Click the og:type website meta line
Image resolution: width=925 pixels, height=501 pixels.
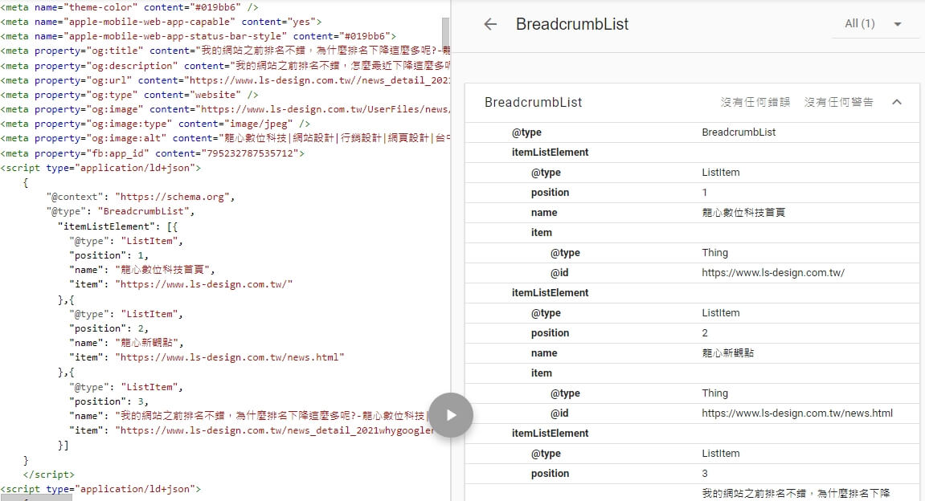coord(129,95)
